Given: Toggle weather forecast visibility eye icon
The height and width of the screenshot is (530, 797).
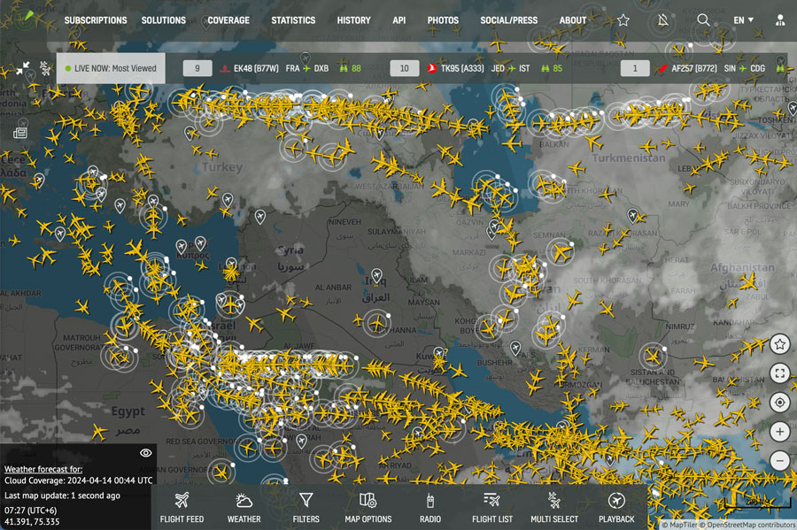Looking at the screenshot, I should point(146,453).
